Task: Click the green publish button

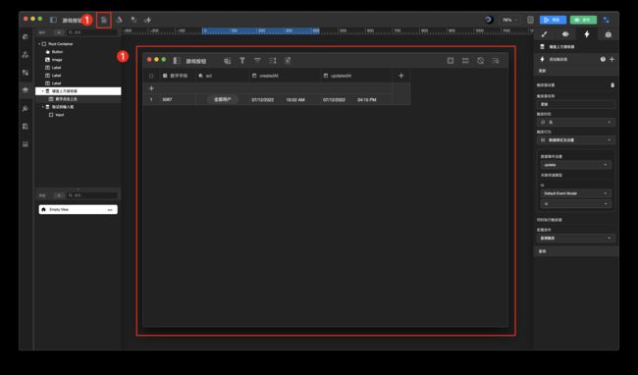Action: point(583,20)
